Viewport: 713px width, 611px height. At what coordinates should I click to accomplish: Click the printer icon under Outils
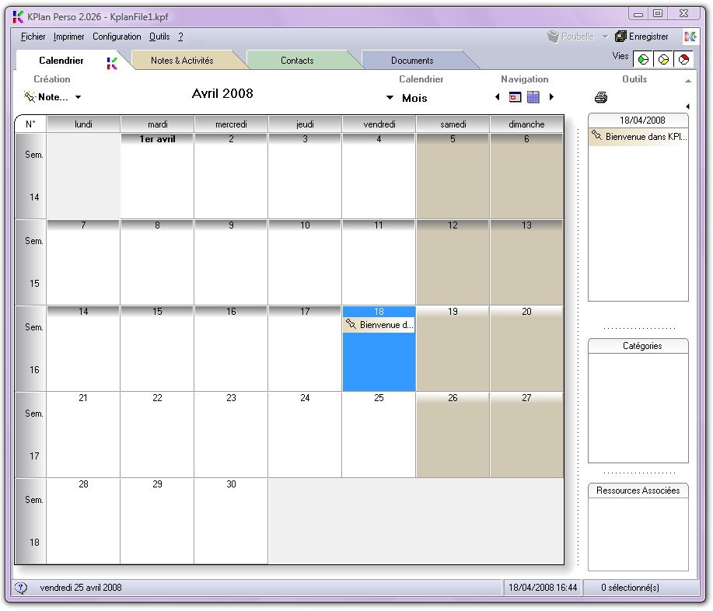[x=600, y=97]
